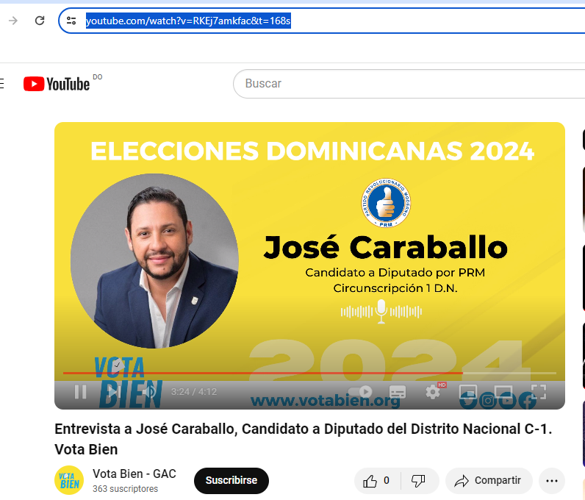Viewport: 585px width, 500px height.
Task: Dislike the video with thumbs down
Action: click(x=419, y=481)
